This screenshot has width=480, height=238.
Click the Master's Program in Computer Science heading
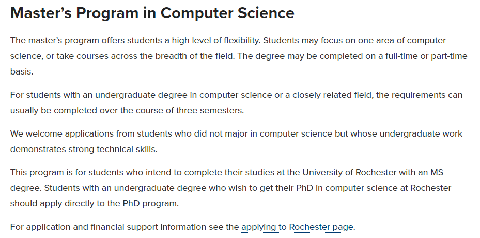[152, 13]
